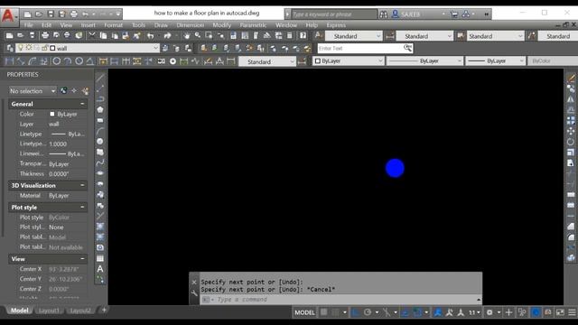Viewport: 578px width, 325px height.
Task: Open the Parametric menu
Action: click(x=253, y=25)
